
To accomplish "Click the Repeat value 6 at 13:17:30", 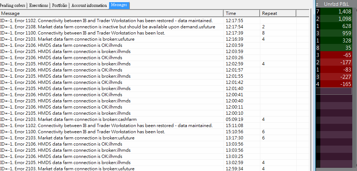I will pyautogui.click(x=264, y=138).
